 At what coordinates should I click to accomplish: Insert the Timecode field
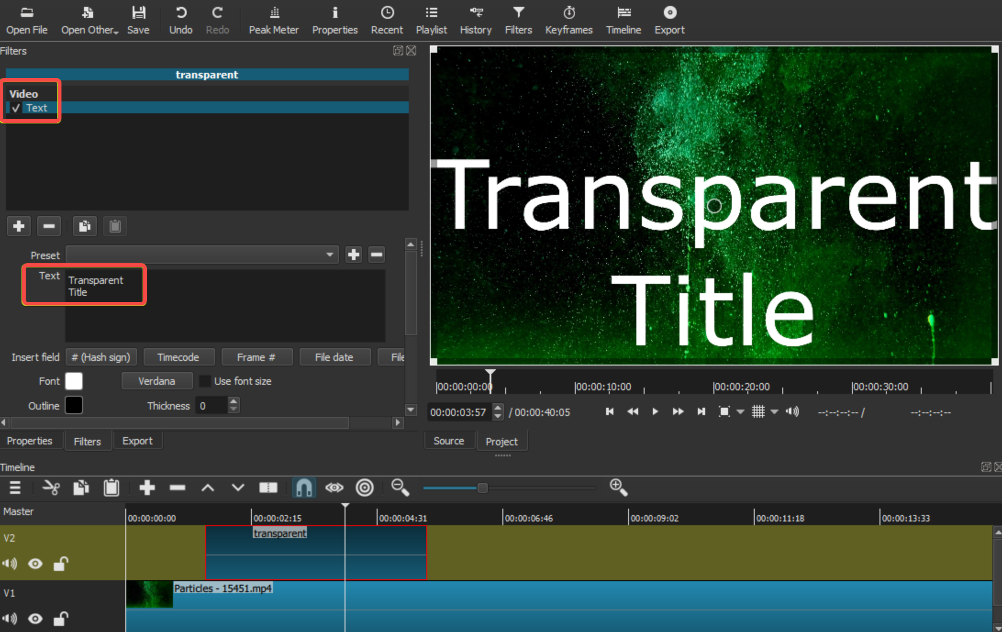point(178,357)
